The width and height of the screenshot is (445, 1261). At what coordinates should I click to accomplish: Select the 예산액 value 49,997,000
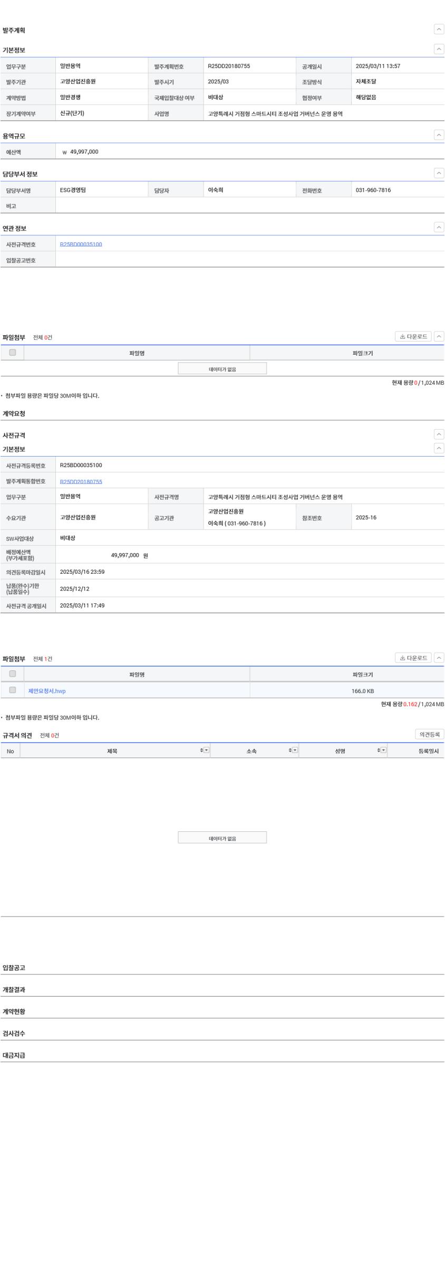click(84, 152)
